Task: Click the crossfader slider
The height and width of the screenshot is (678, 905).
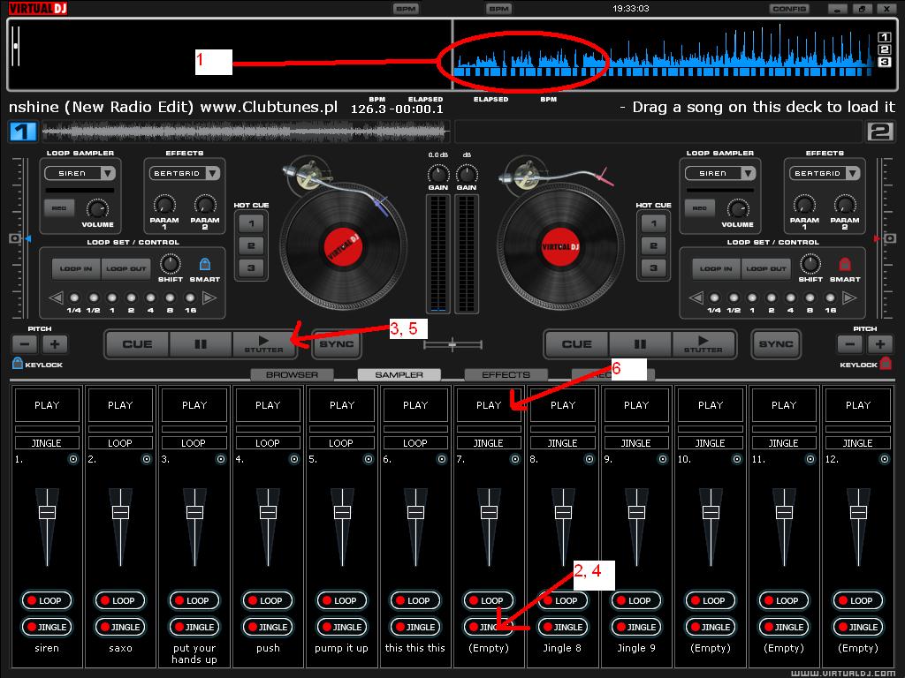Action: pyautogui.click(x=452, y=345)
